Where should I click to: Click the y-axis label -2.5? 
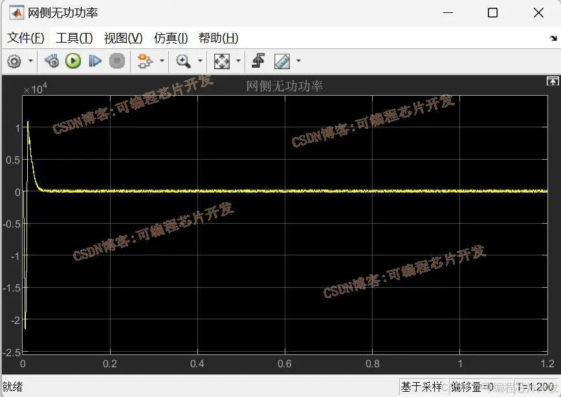coord(12,352)
